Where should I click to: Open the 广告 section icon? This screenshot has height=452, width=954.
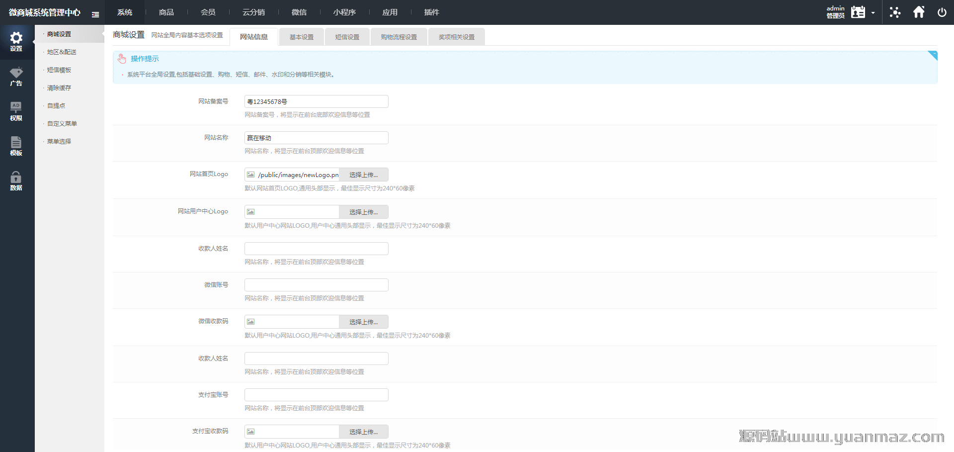pos(16,73)
